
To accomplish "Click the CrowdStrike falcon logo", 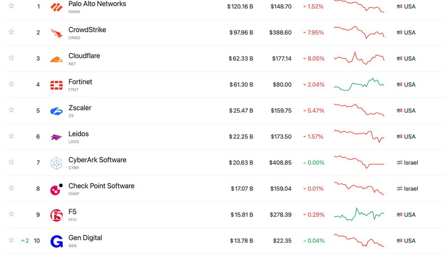I will pyautogui.click(x=56, y=32).
